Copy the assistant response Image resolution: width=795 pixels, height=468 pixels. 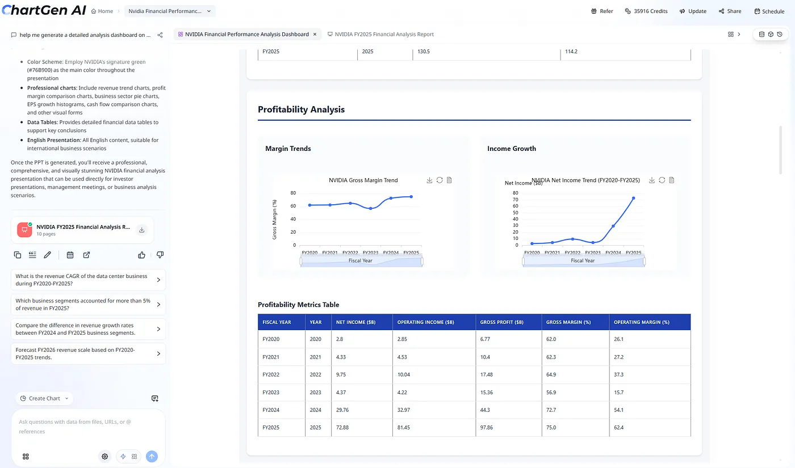18,255
